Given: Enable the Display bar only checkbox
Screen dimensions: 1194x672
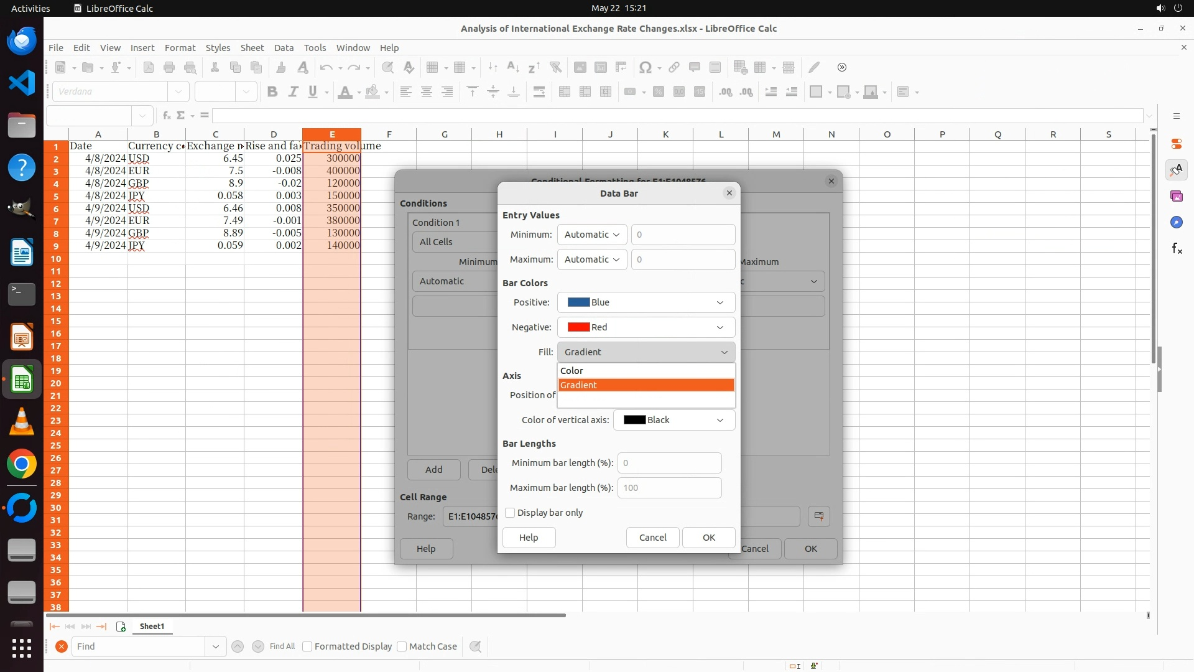Looking at the screenshot, I should point(511,513).
